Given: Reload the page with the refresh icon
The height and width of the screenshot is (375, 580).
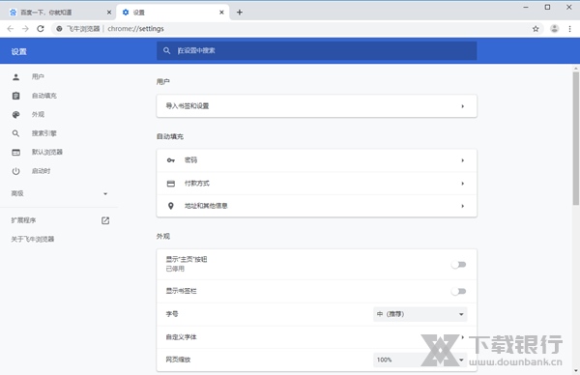Looking at the screenshot, I should pos(41,28).
